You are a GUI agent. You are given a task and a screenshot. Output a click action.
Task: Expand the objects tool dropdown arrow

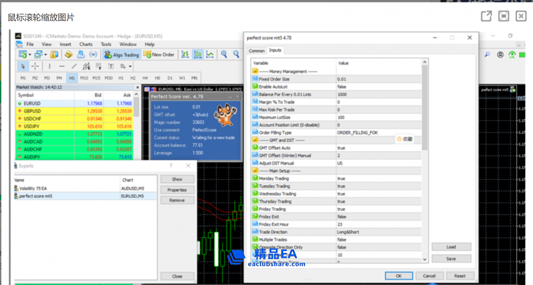coord(130,66)
